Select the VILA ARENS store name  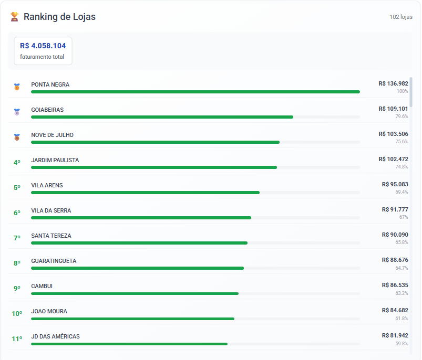[x=47, y=185]
